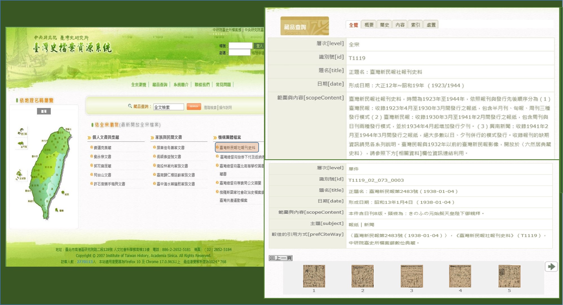The width and height of the screenshot is (563, 305).
Task: Click the orange SEARCH button
Action: [194, 107]
